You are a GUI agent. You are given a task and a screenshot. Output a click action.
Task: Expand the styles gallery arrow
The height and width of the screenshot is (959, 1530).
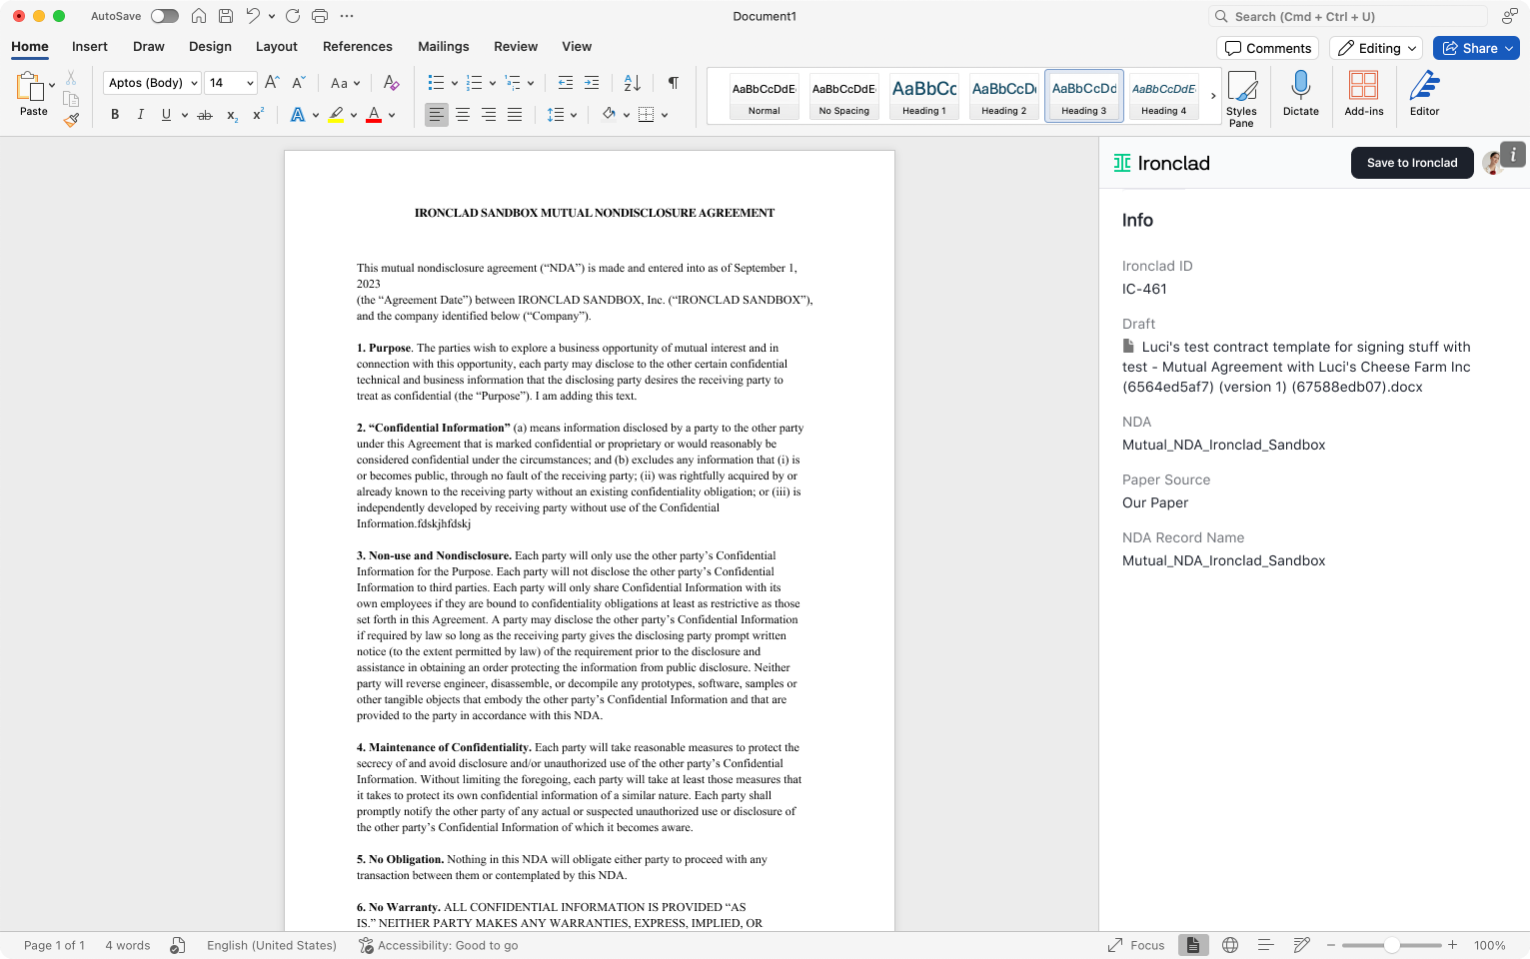pos(1213,97)
